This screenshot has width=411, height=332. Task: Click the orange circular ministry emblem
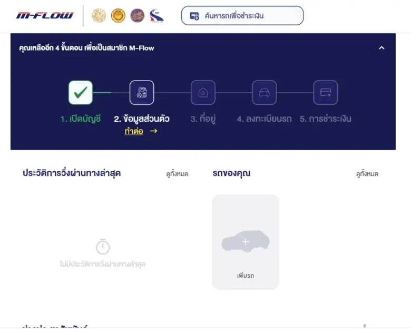click(118, 15)
